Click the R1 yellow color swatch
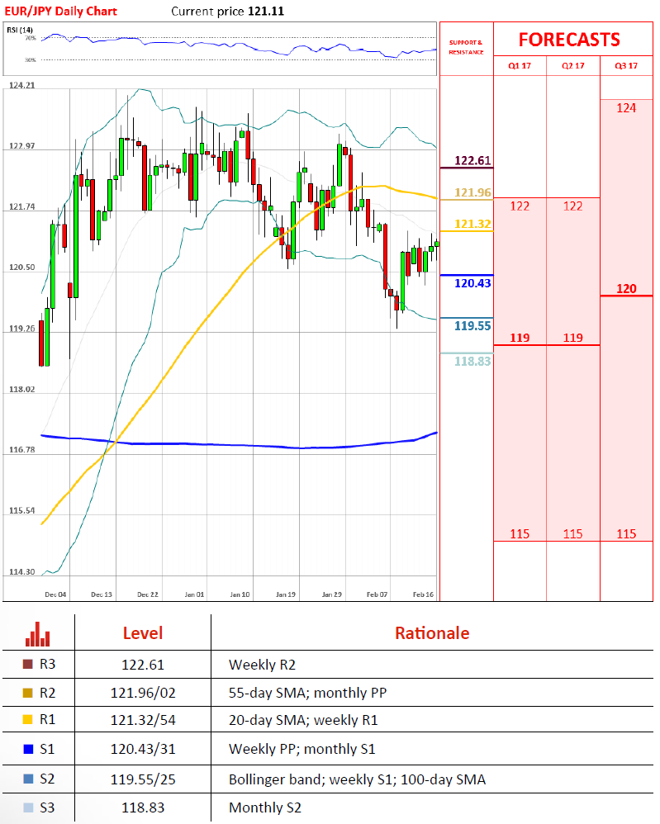Viewport: 660px width, 824px height. (x=28, y=719)
